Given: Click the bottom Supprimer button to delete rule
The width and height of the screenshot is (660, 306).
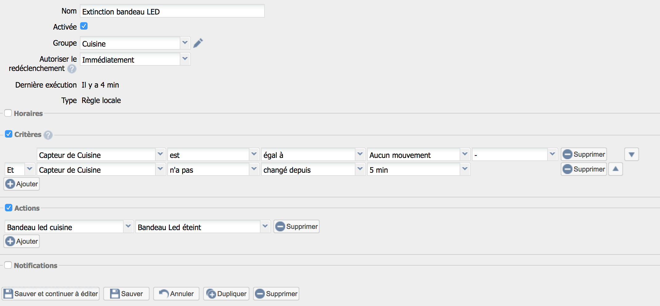Looking at the screenshot, I should (x=276, y=294).
